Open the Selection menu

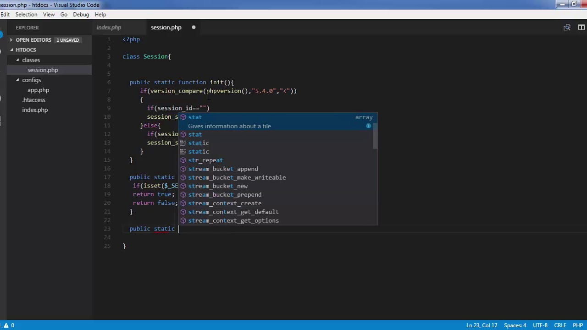(26, 15)
